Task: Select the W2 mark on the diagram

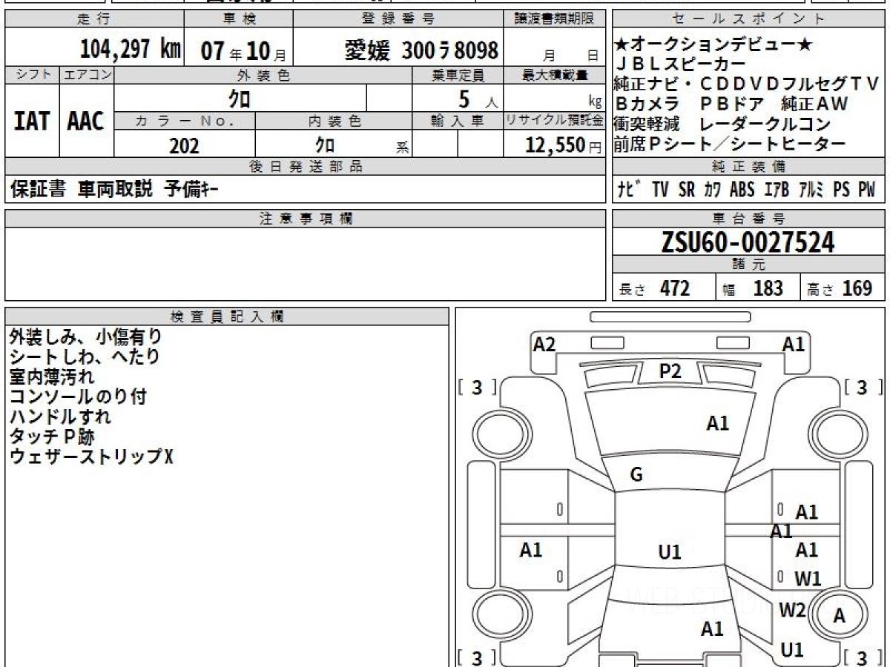Action: 792,610
